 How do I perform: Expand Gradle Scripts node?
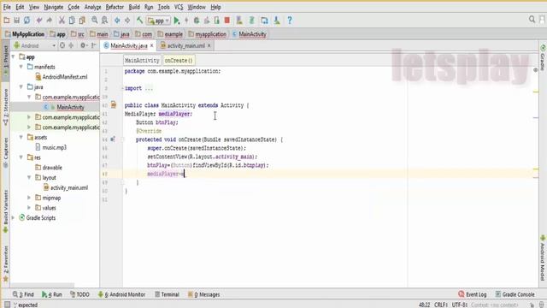click(14, 217)
